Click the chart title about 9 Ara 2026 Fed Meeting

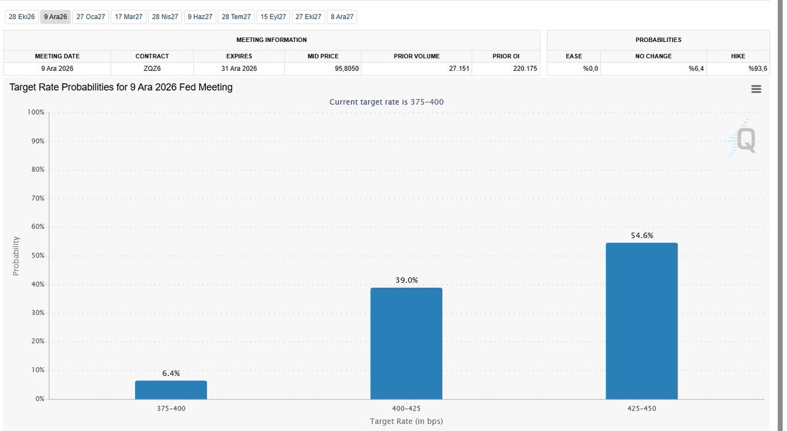[121, 87]
